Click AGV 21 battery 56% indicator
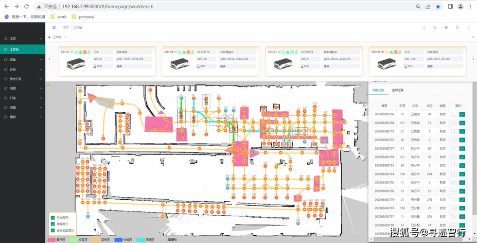This screenshot has width=477, height=243. [99, 66]
